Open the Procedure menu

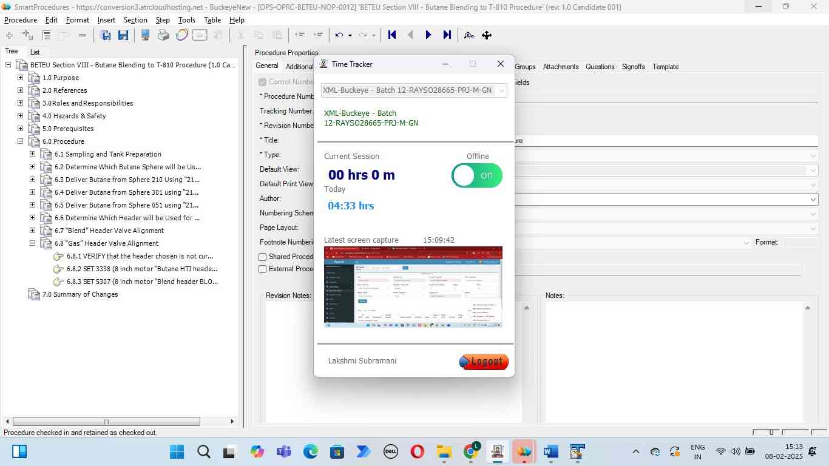click(x=21, y=20)
